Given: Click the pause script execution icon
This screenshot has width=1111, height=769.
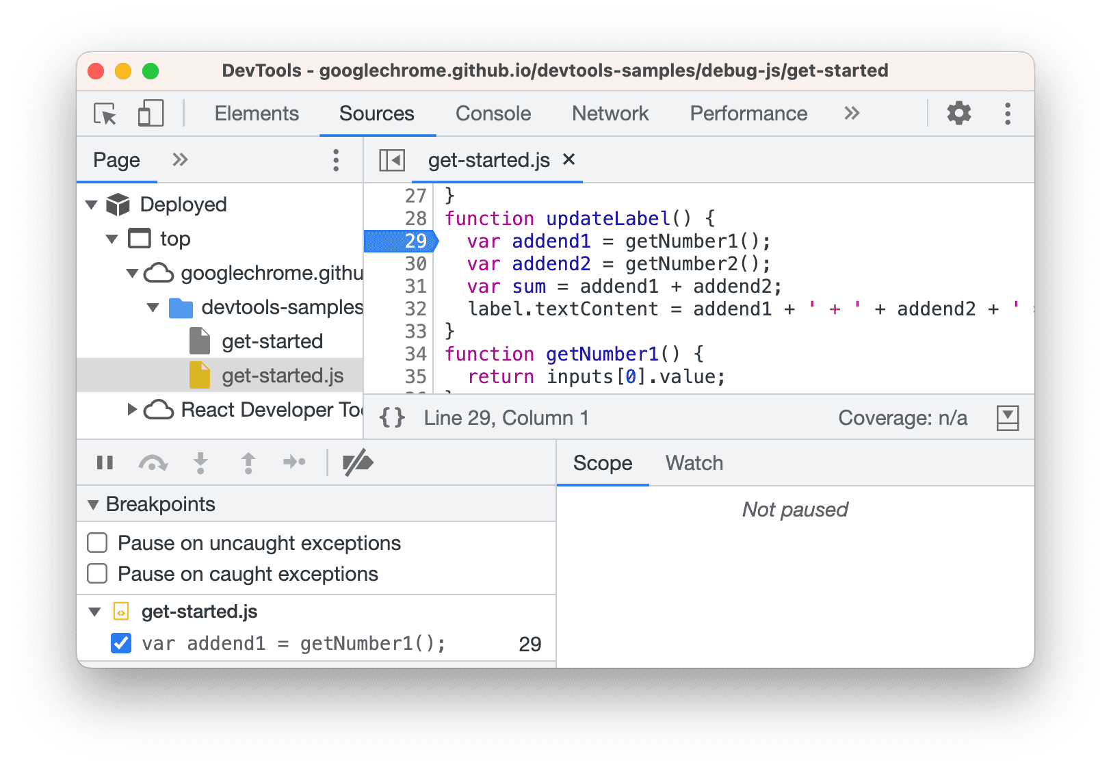Looking at the screenshot, I should [x=105, y=462].
